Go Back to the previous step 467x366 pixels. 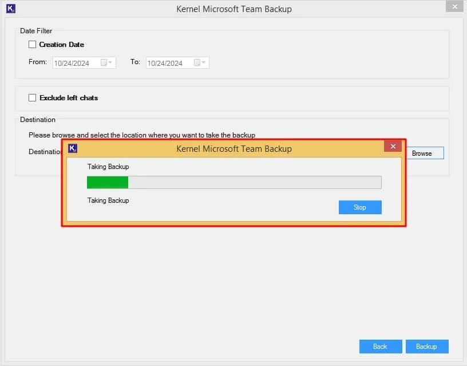(381, 347)
